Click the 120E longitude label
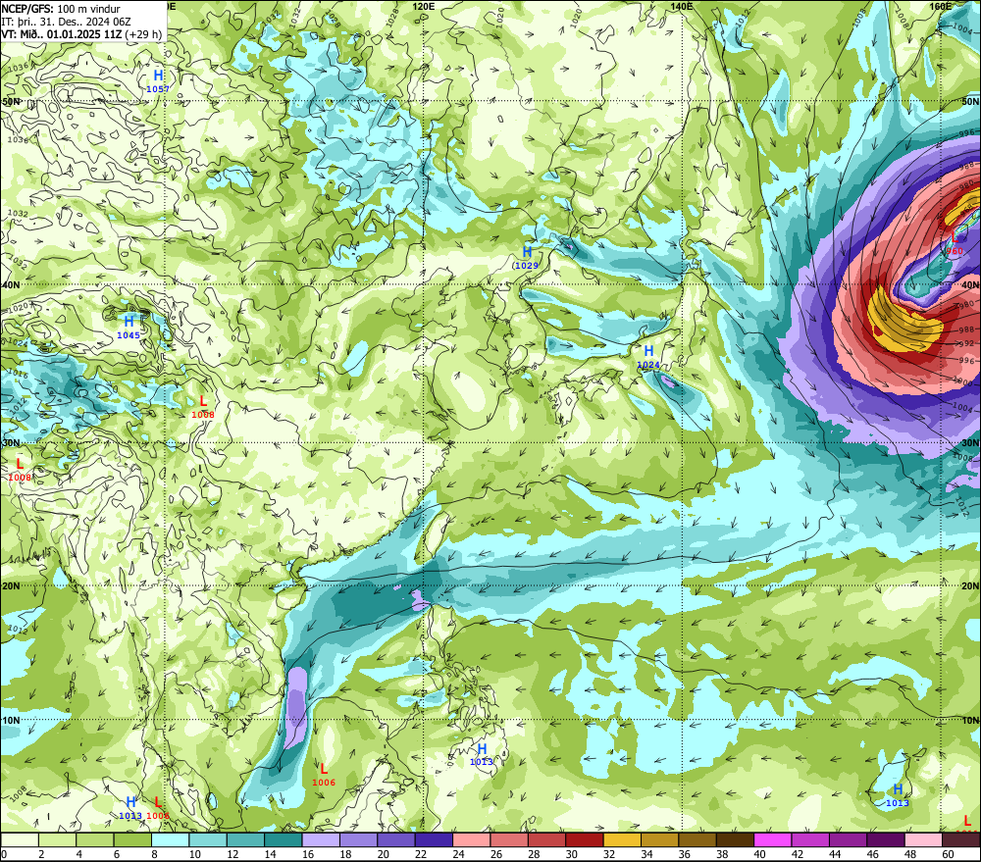The height and width of the screenshot is (862, 981). click(x=424, y=6)
